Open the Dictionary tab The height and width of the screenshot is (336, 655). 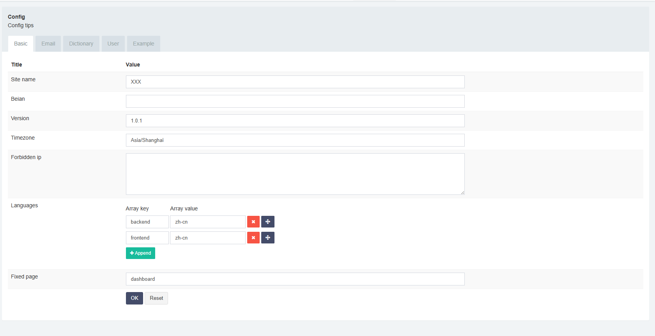point(81,44)
